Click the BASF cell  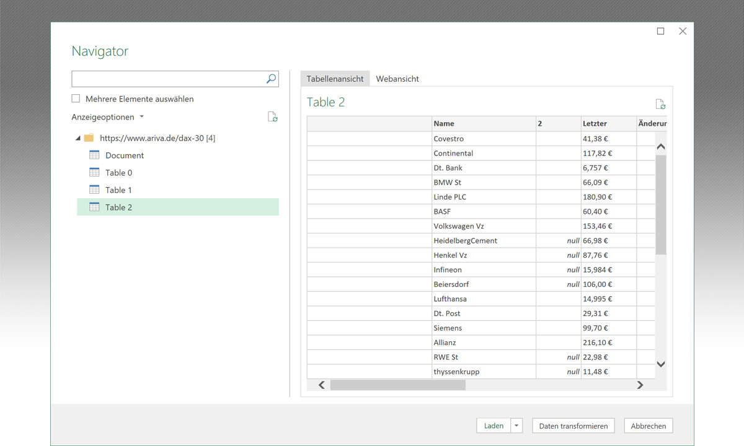[484, 211]
